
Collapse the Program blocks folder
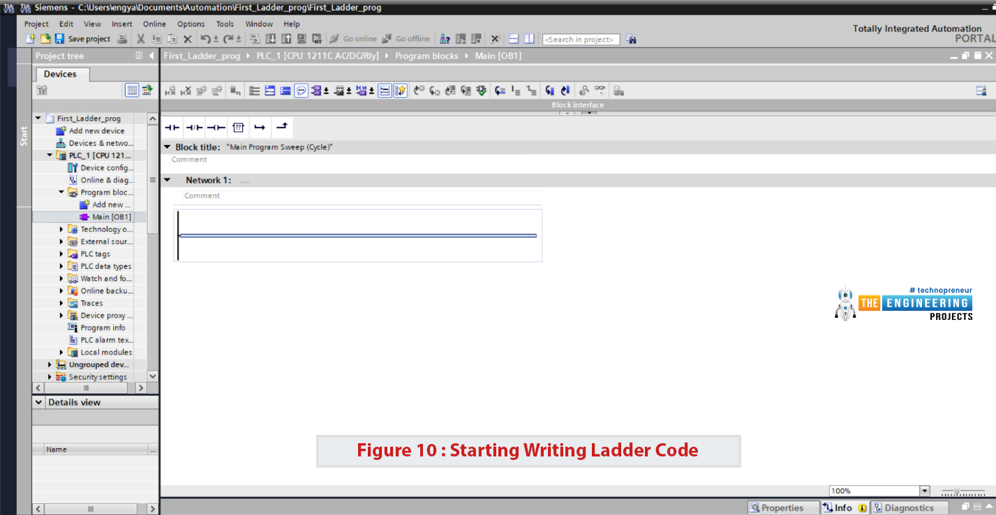click(x=61, y=192)
